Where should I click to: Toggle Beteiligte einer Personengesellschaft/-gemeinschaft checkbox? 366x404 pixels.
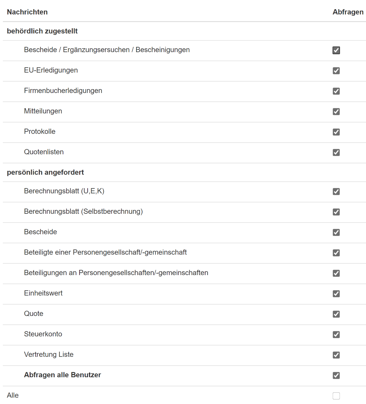[336, 253]
